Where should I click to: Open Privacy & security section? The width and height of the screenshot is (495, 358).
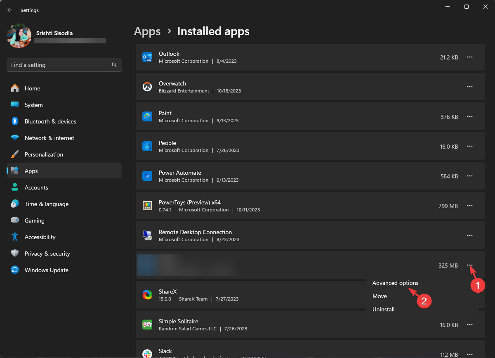(47, 254)
